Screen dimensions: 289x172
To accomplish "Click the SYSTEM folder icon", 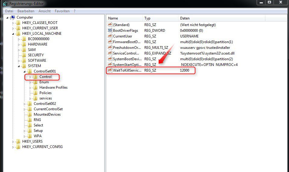I will [x=24, y=66].
